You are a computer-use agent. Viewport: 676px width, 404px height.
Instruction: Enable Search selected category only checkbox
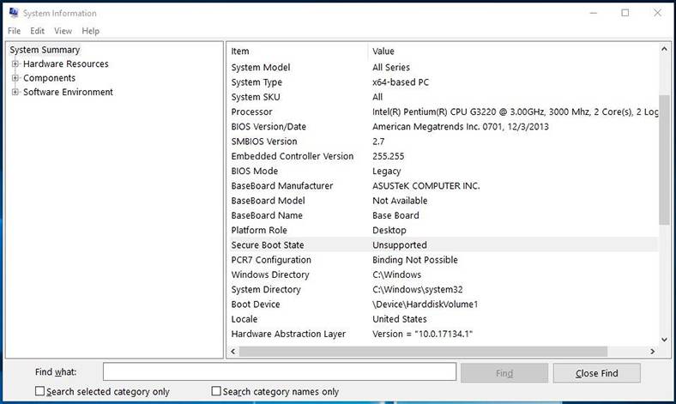39,391
